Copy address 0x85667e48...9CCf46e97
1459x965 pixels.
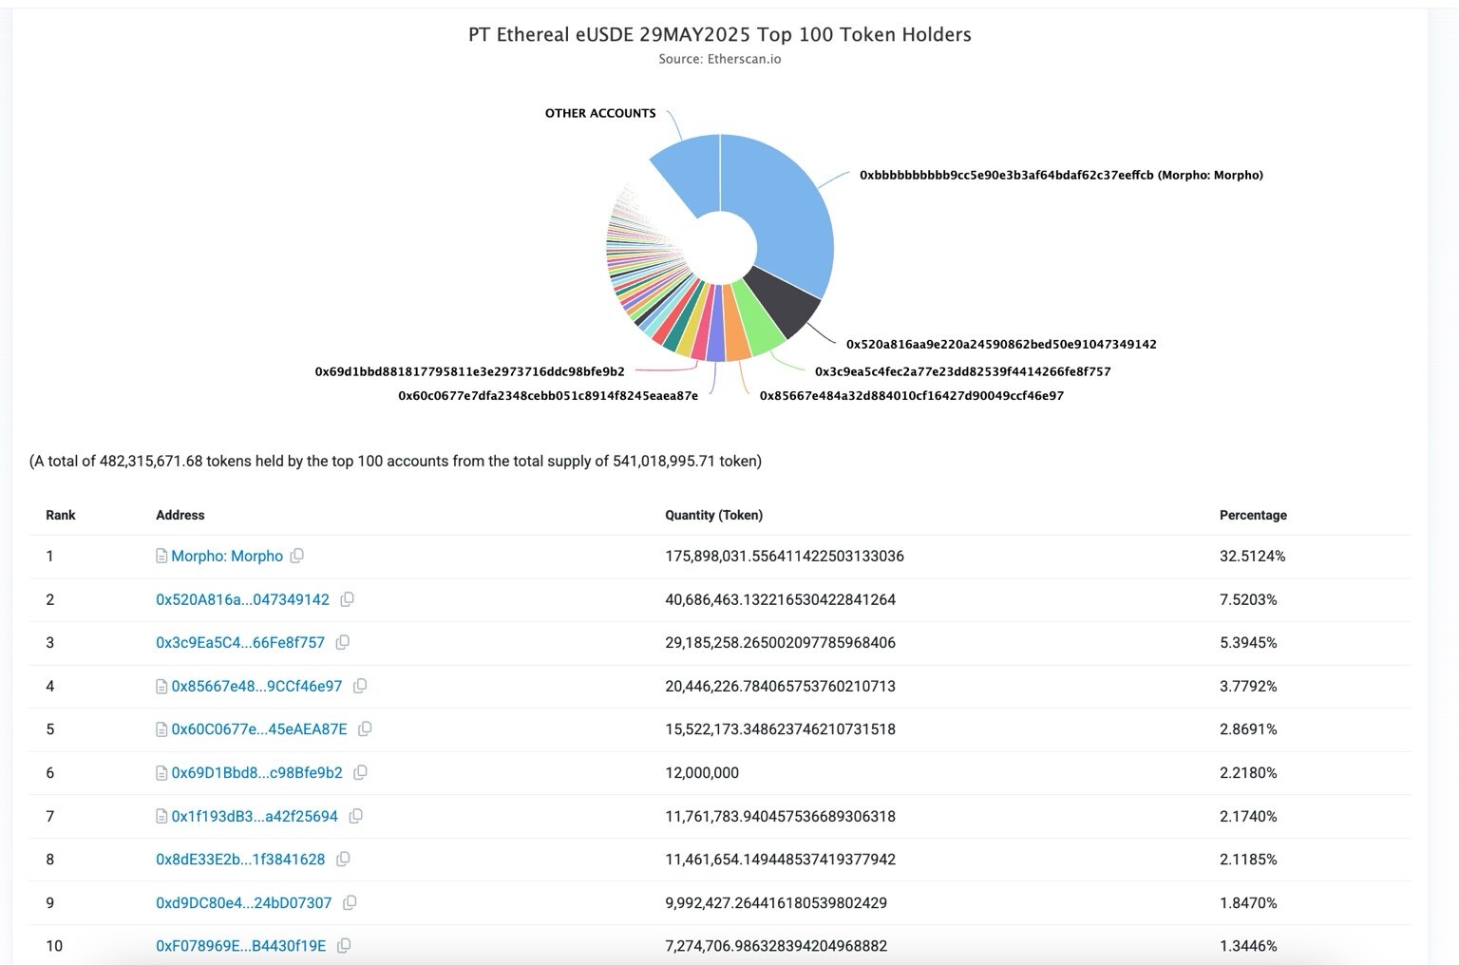(360, 686)
